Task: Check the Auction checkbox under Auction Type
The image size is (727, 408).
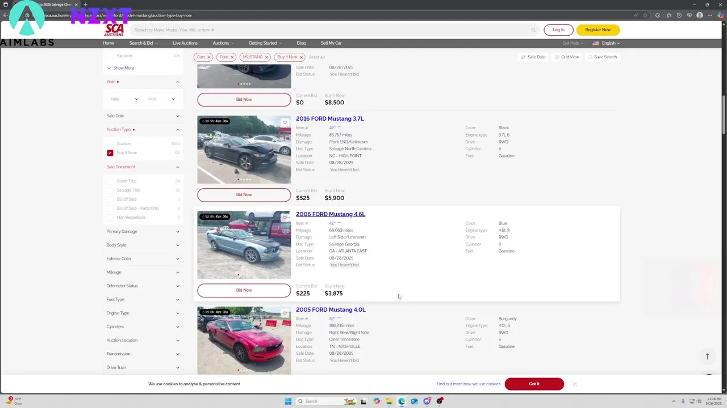Action: tap(110, 144)
